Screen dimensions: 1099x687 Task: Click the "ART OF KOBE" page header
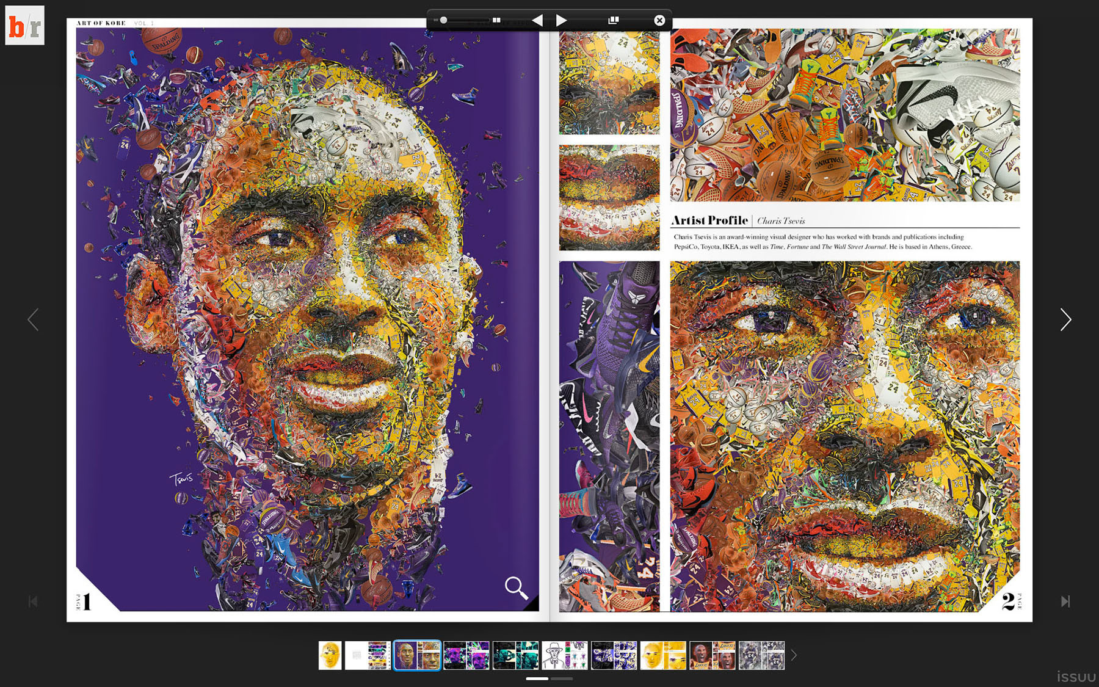click(x=101, y=23)
